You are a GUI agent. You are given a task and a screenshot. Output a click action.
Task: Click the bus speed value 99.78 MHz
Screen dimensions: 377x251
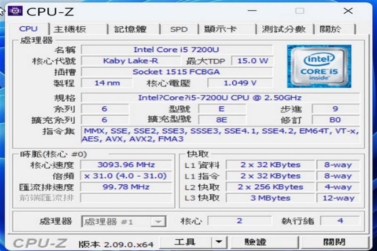[x=126, y=187]
